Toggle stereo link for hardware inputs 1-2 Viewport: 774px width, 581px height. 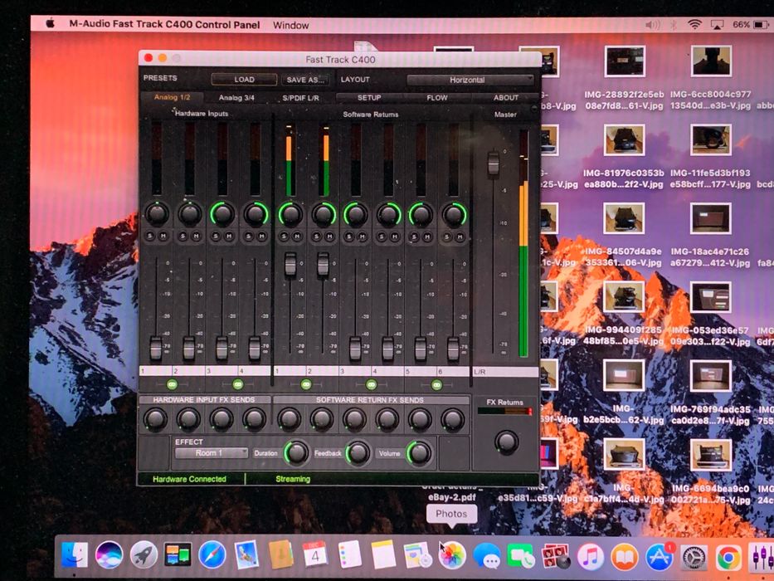tap(172, 383)
